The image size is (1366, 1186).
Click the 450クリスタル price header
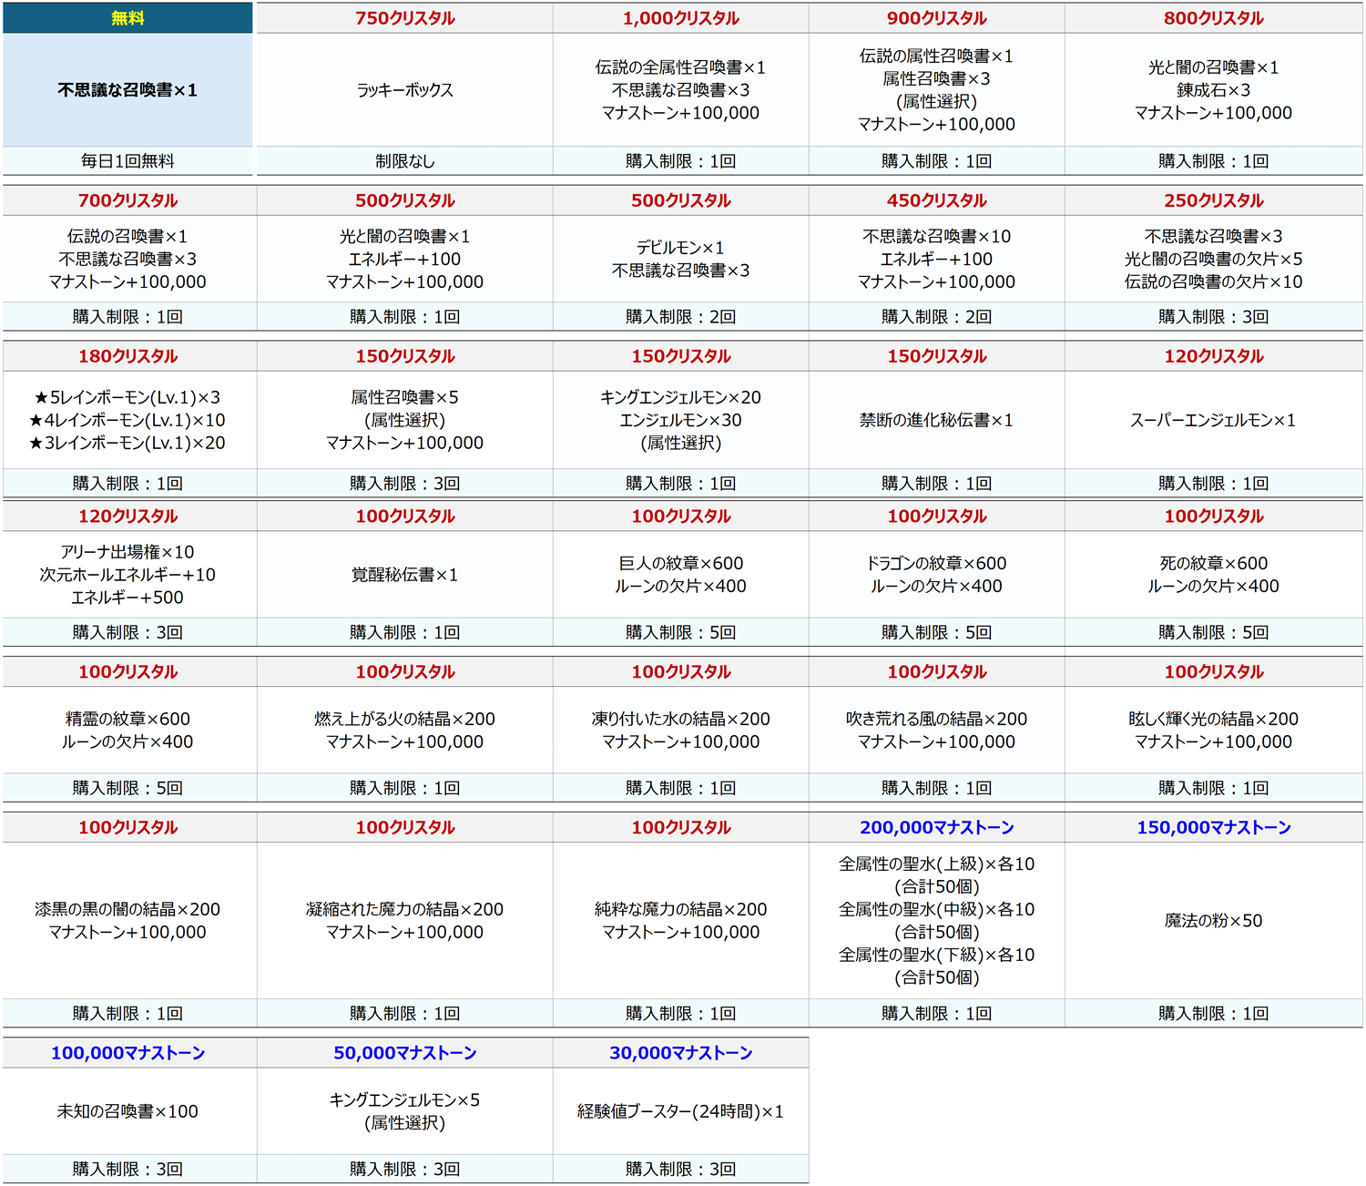(x=936, y=200)
